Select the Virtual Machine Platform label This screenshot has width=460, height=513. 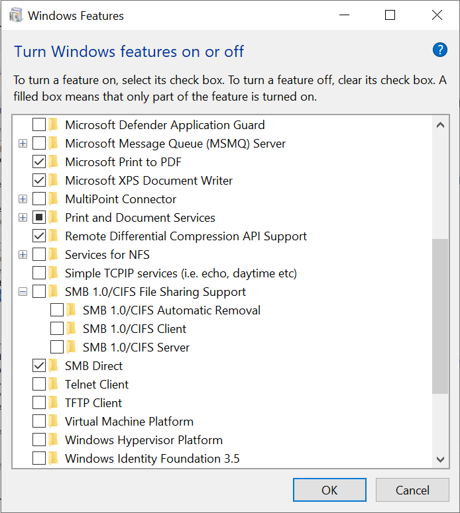point(129,422)
